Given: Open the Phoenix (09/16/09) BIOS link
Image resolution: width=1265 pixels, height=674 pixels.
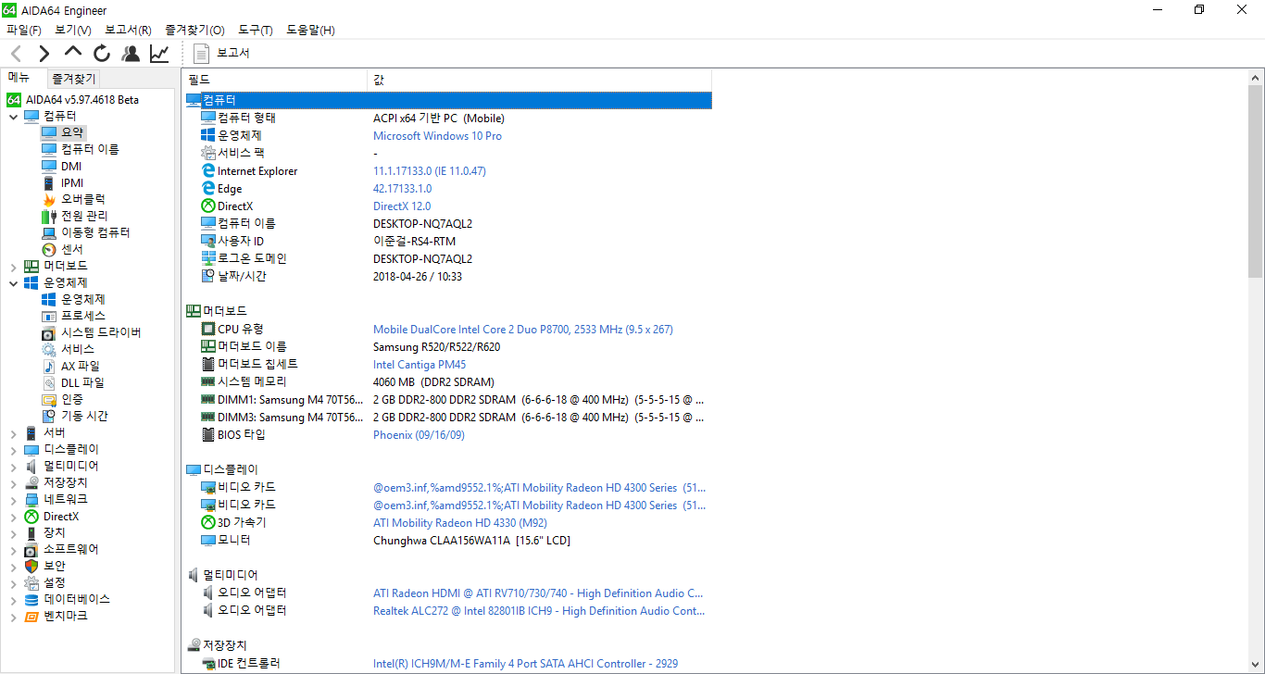Looking at the screenshot, I should point(419,435).
